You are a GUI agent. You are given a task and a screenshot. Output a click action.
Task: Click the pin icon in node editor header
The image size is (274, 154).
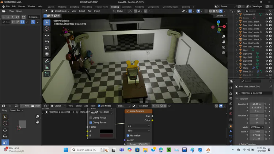169,106
